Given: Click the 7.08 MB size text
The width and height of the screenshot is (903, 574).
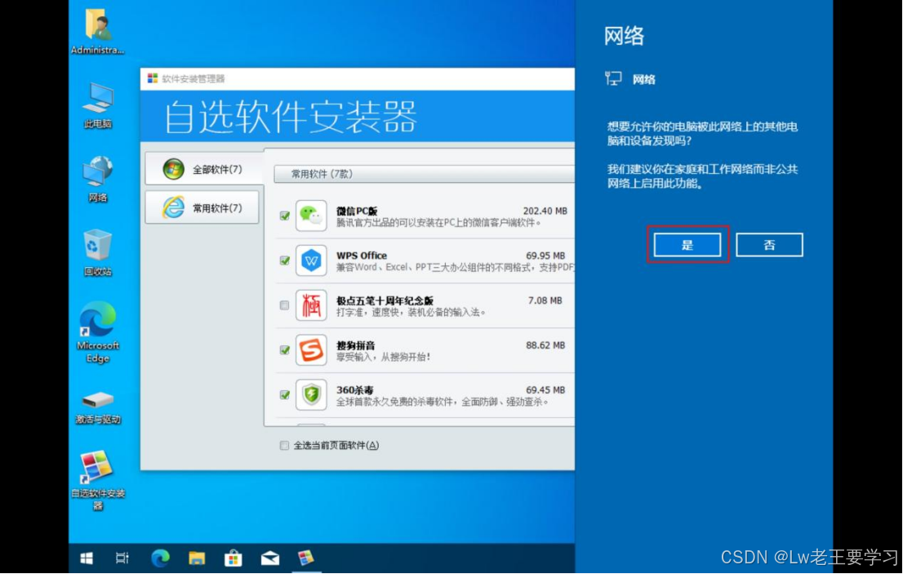Looking at the screenshot, I should (545, 300).
